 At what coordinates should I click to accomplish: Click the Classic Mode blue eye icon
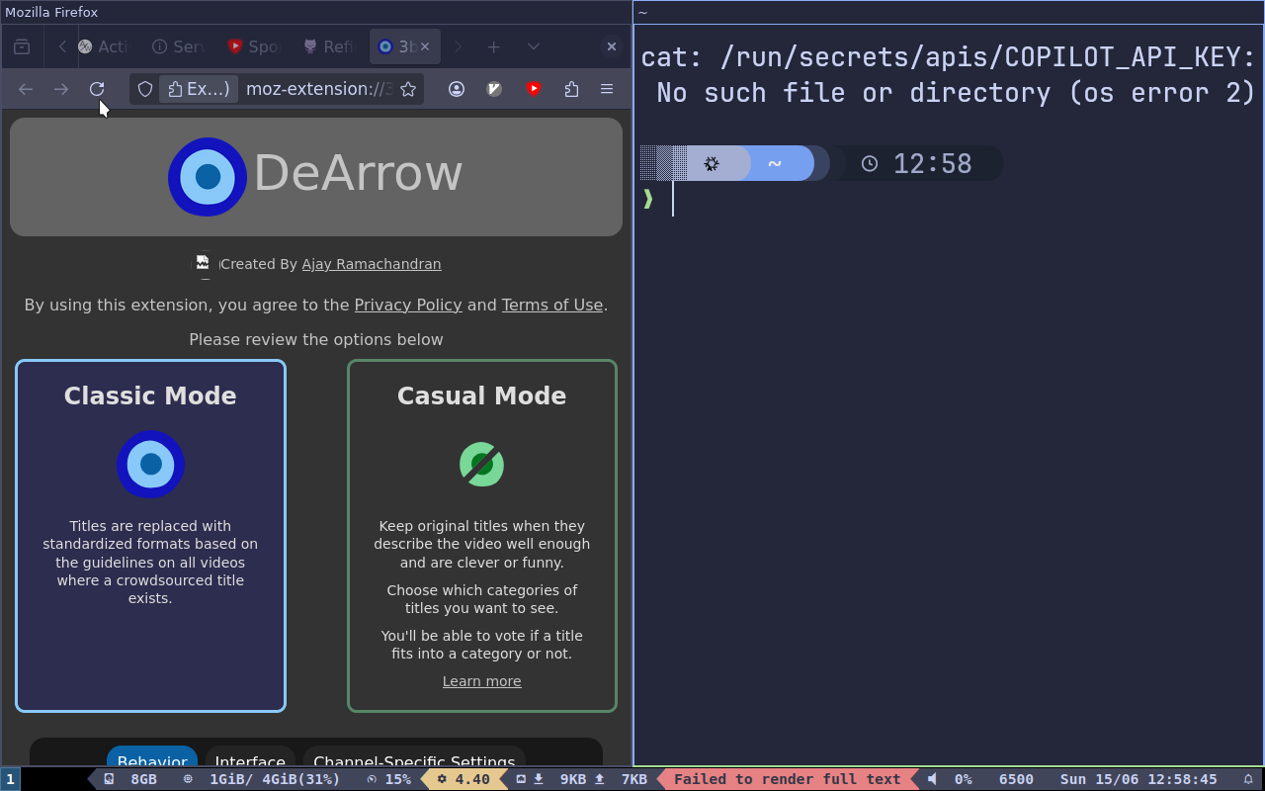point(150,464)
